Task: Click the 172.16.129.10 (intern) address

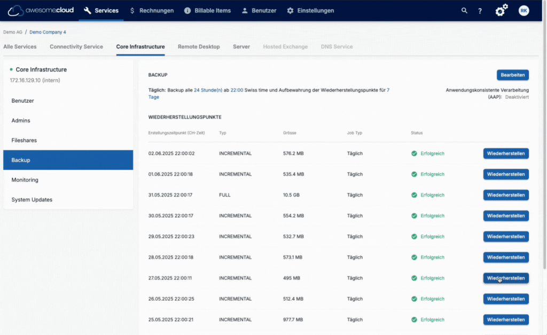Action: [35, 80]
